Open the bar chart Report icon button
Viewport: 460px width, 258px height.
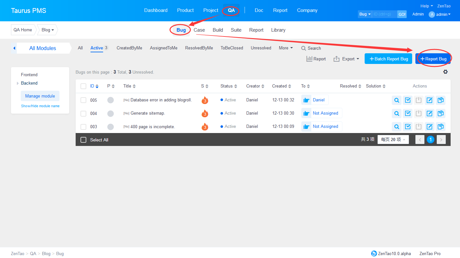click(x=316, y=59)
